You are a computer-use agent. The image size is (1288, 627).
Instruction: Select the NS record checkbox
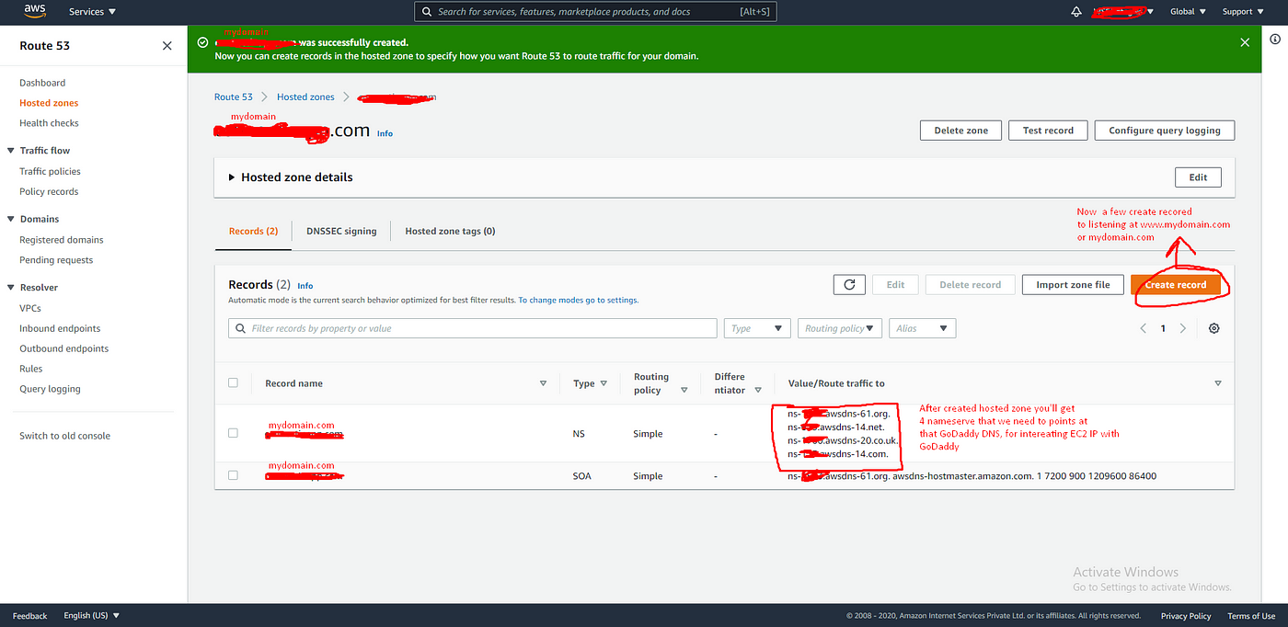pyautogui.click(x=233, y=433)
